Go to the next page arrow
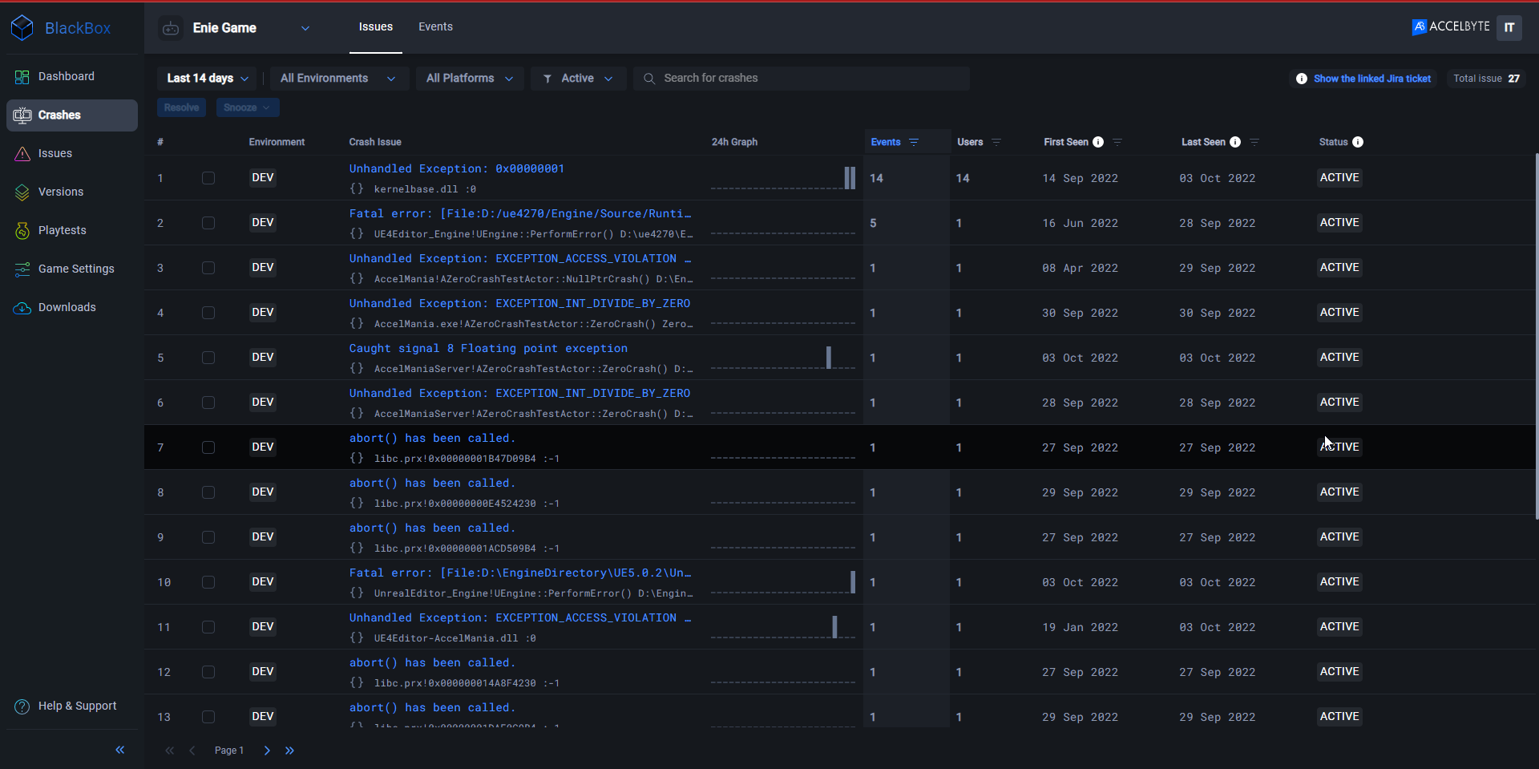 (267, 751)
